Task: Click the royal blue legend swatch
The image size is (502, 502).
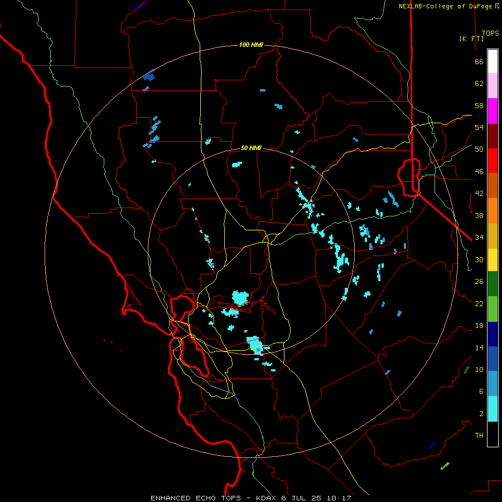Action: (x=493, y=359)
